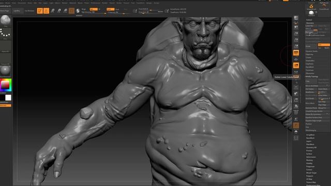Expand the Deformation palette section

click(311, 157)
